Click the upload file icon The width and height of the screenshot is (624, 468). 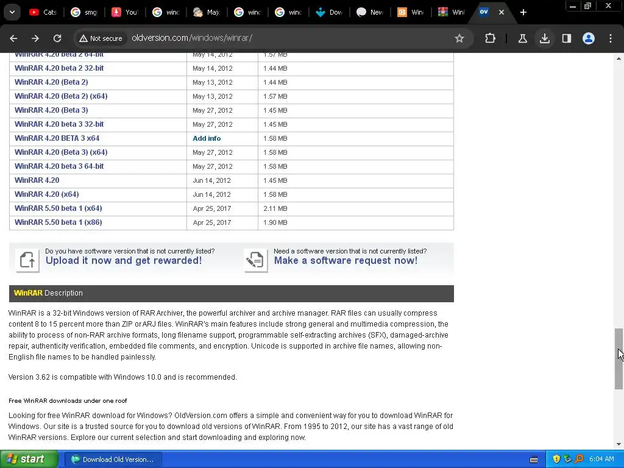tap(27, 260)
